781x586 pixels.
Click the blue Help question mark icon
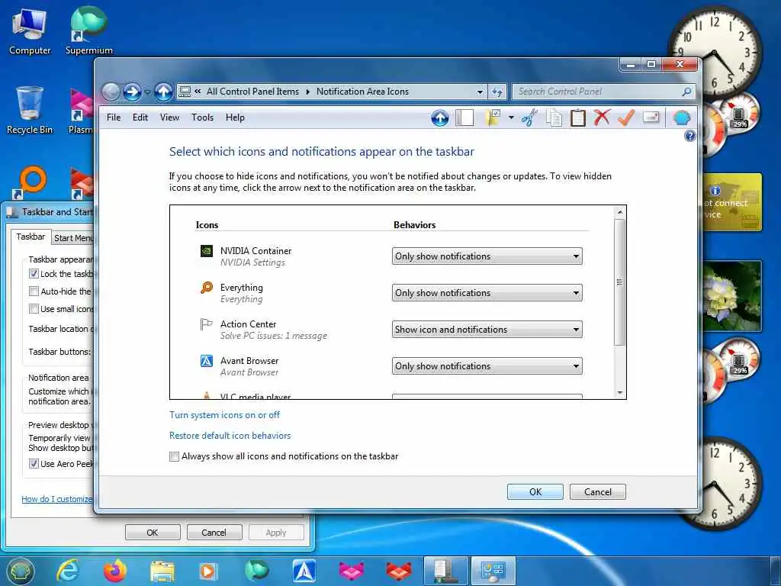689,136
